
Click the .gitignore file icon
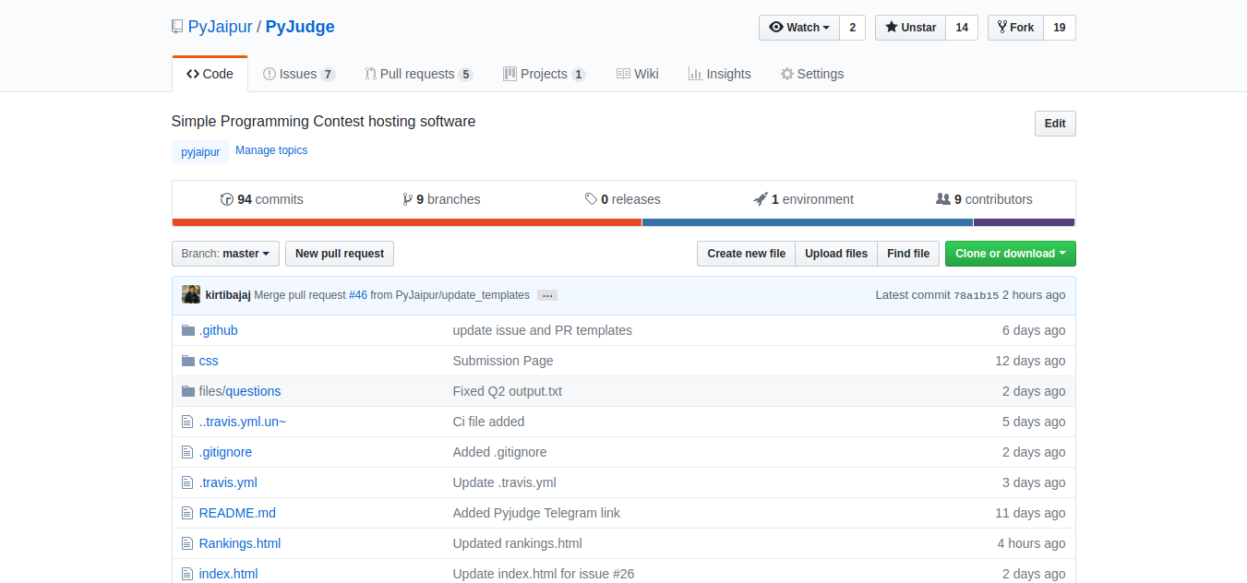pyautogui.click(x=187, y=452)
